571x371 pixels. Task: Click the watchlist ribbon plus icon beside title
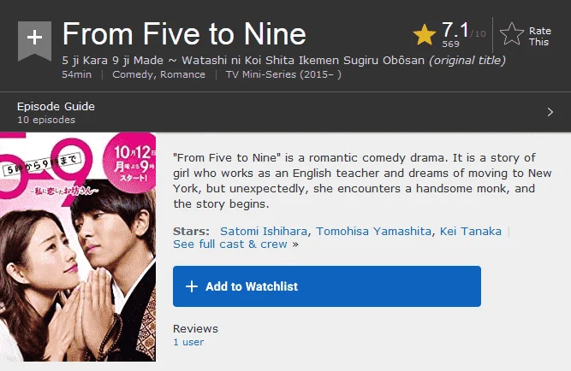(x=34, y=41)
